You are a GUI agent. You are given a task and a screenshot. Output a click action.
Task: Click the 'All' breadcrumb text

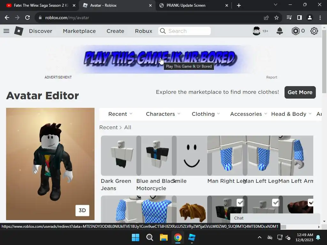128,127
